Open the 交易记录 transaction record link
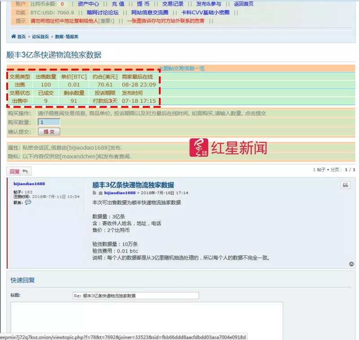Screen dimensions: 359x340 click(x=172, y=4)
